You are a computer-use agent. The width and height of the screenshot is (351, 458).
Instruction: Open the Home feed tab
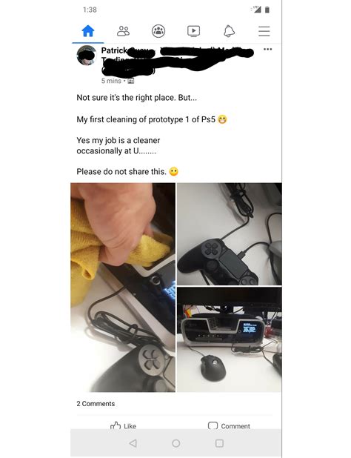[x=88, y=31]
